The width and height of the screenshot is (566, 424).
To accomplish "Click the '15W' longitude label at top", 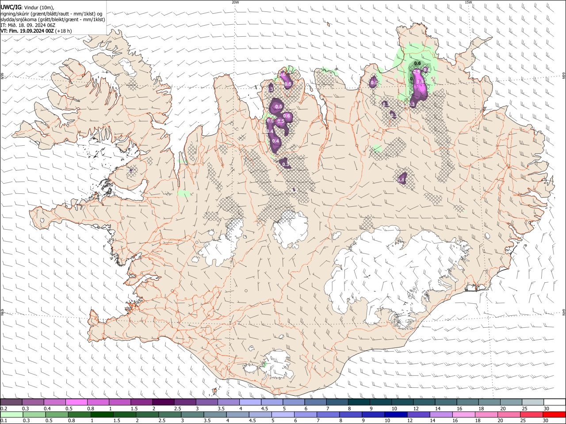I will (468, 2).
